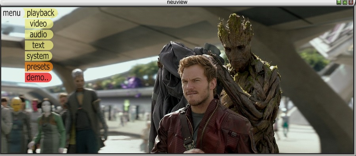Click the tall gray-haired background figure
This screenshot has height=156, width=356.
click(x=84, y=111)
